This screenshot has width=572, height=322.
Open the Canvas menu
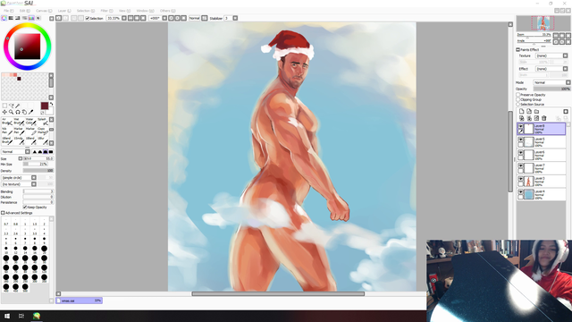tap(44, 11)
